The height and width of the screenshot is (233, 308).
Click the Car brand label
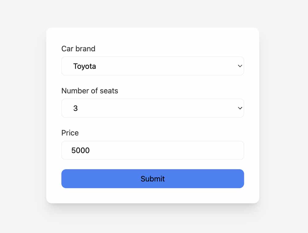click(x=78, y=49)
